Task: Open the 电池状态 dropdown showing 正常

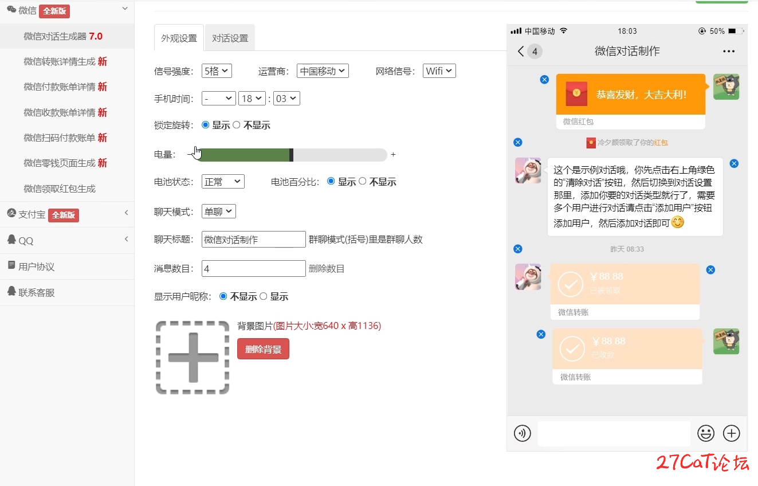Action: tap(223, 182)
